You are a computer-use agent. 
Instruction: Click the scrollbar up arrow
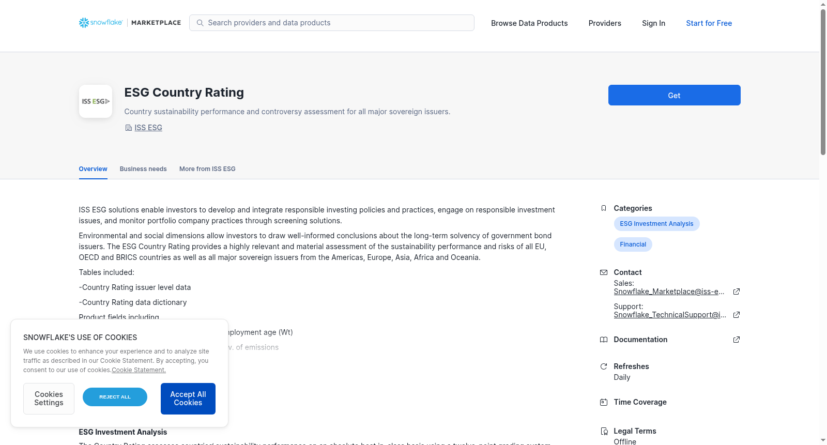pos(823,4)
